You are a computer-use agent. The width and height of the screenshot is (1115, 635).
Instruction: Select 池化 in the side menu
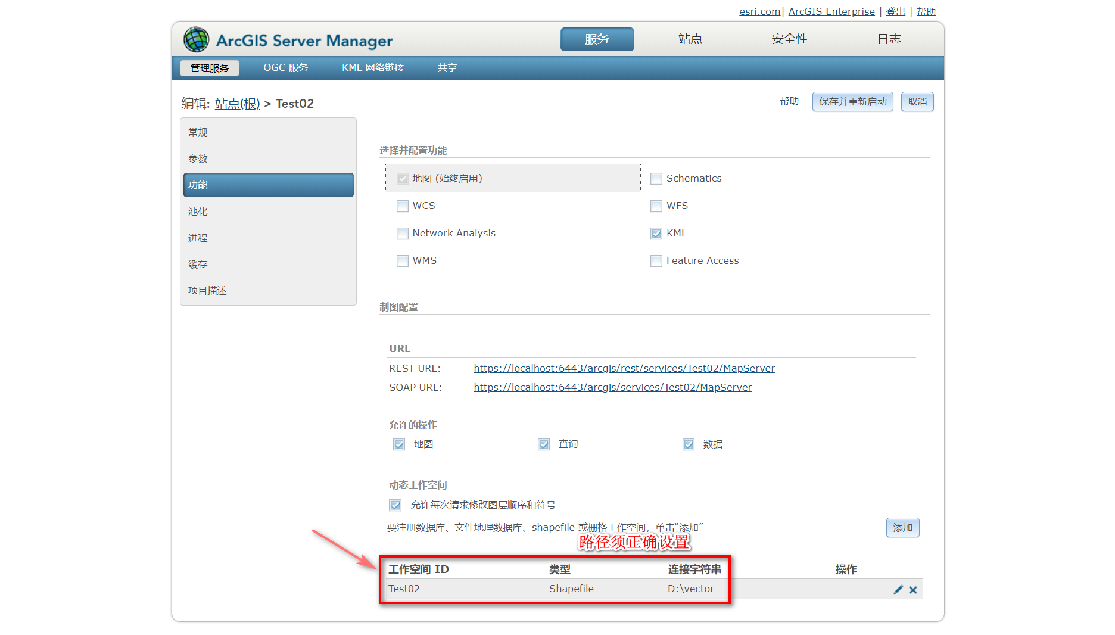[269, 211]
